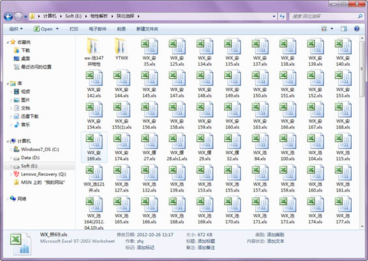Open the view options dropdown arrow
Image resolution: width=368 pixels, height=261 pixels.
pyautogui.click(x=332, y=29)
